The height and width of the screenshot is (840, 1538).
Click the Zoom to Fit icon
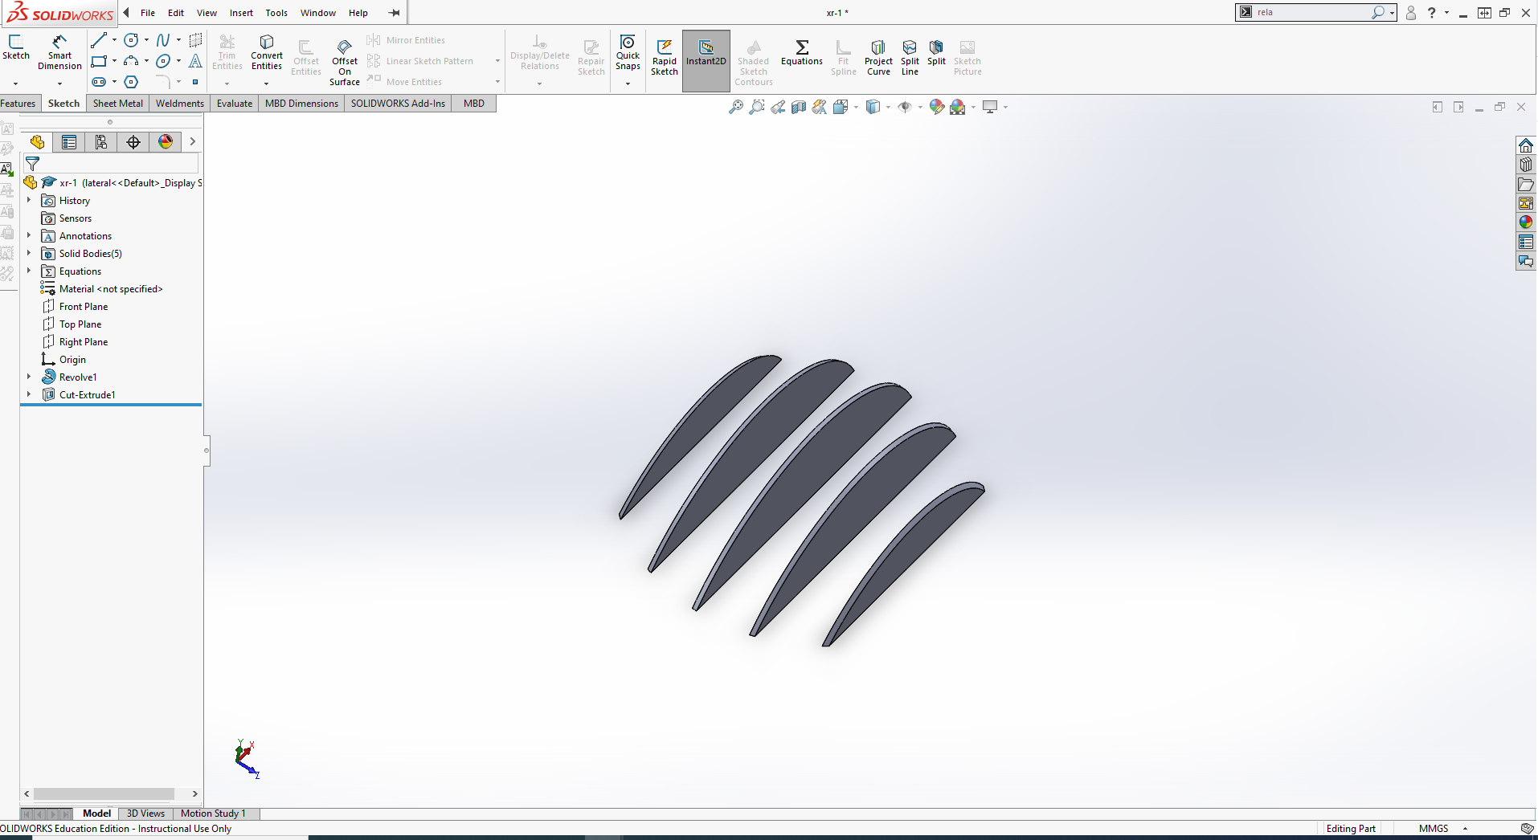coord(735,107)
